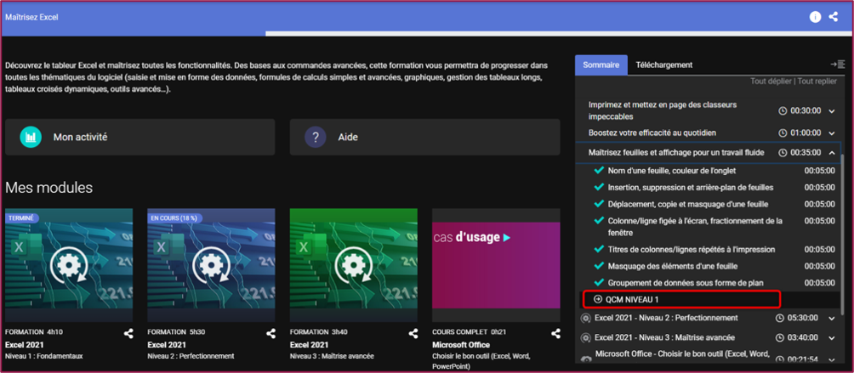Expand Microsoft Office Choisir le bon outil chevron
The width and height of the screenshot is (854, 373).
[832, 359]
